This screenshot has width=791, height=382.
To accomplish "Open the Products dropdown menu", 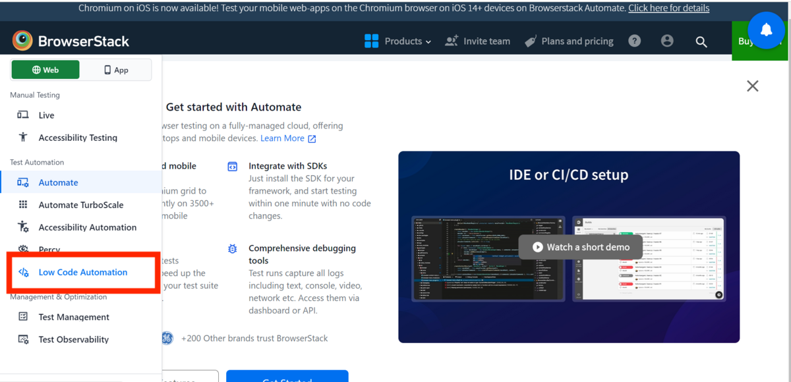I will point(398,41).
